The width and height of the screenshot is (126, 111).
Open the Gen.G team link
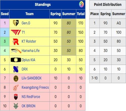[26, 23]
